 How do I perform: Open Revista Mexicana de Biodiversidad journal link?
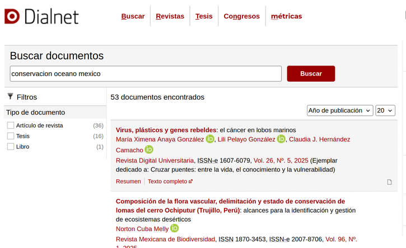[x=165, y=239]
